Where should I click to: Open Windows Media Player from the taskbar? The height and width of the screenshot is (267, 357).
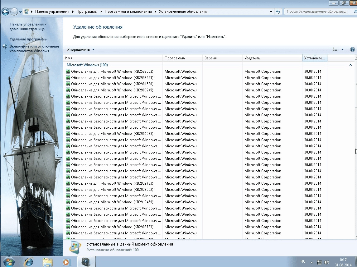point(66,262)
